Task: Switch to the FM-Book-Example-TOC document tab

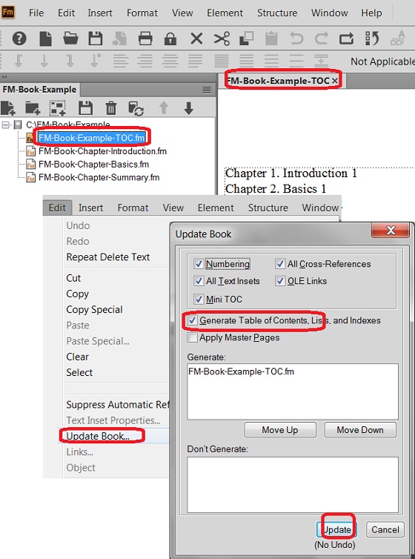Action: 277,81
